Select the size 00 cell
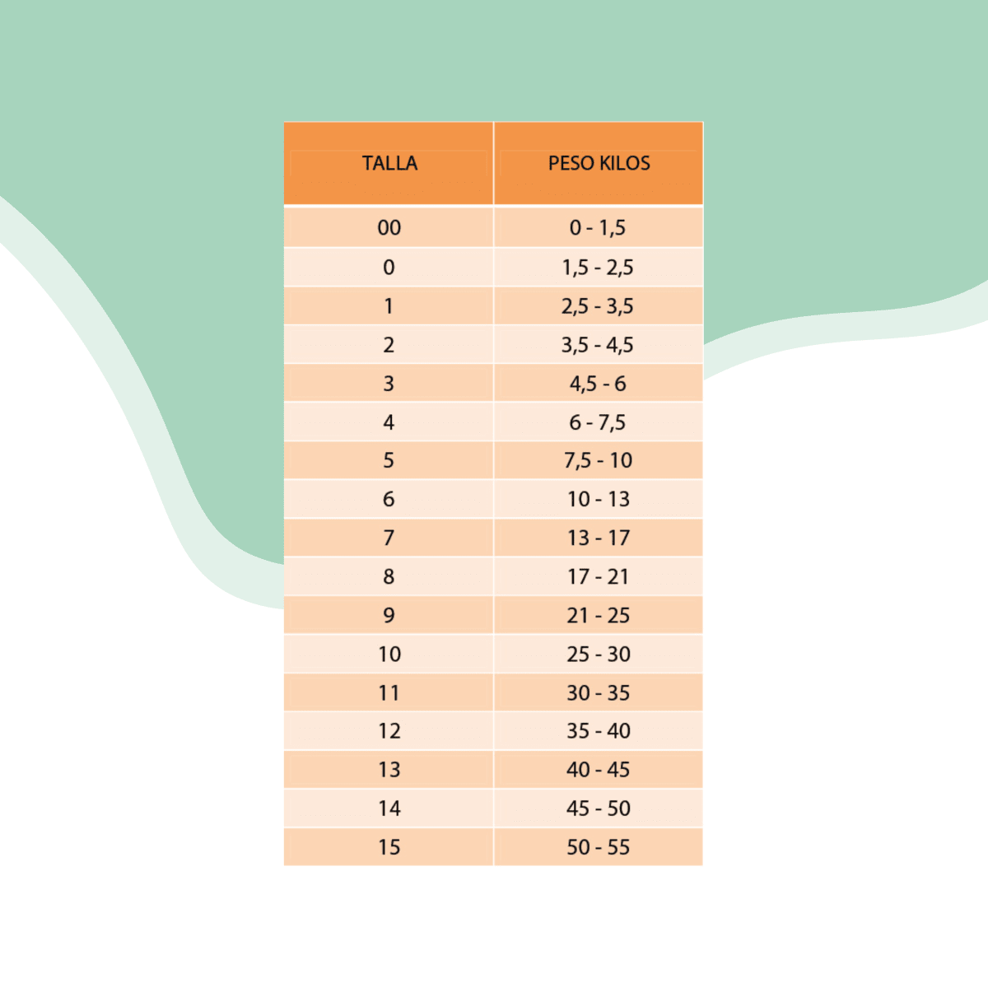Screen dimensions: 988x988 (389, 227)
